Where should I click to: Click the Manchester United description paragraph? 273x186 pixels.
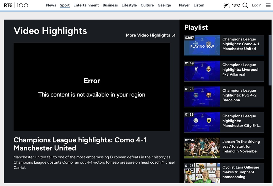tap(94, 162)
